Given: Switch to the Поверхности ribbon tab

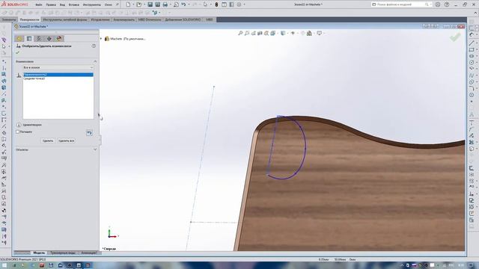Looking at the screenshot, I should (x=29, y=19).
